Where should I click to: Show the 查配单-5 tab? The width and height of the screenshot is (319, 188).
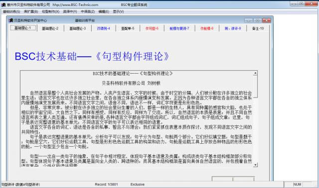point(128,28)
